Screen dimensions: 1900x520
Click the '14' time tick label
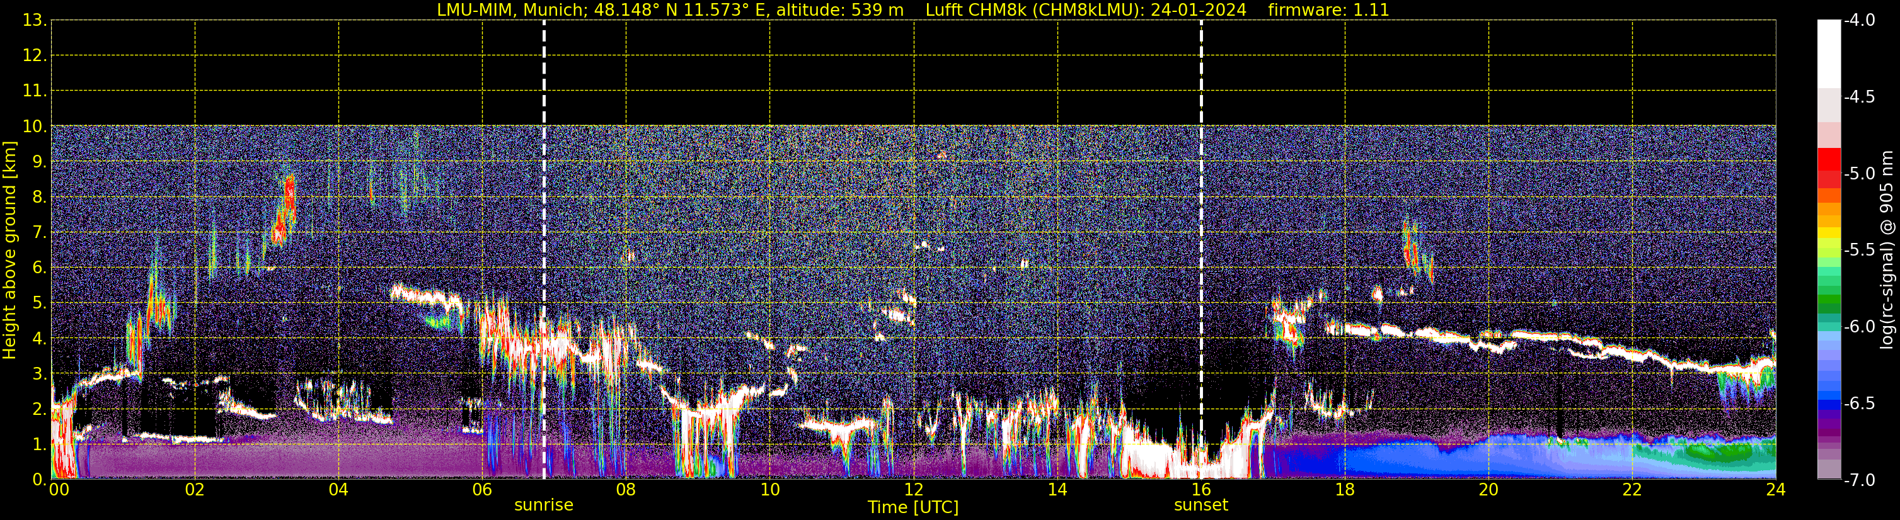click(x=1057, y=490)
